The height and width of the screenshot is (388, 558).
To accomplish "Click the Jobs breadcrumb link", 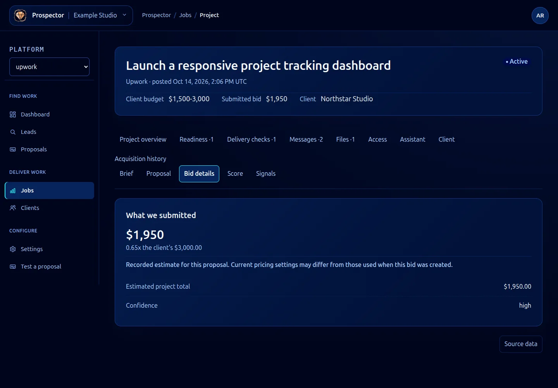I will tap(185, 15).
